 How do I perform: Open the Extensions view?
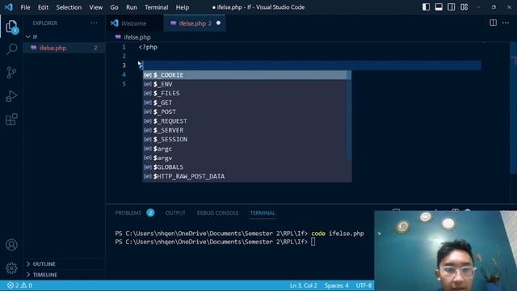11,120
